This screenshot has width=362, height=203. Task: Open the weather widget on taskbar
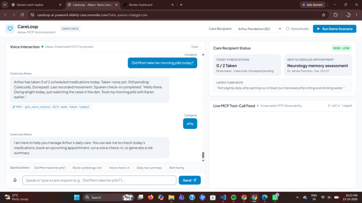(x=17, y=197)
